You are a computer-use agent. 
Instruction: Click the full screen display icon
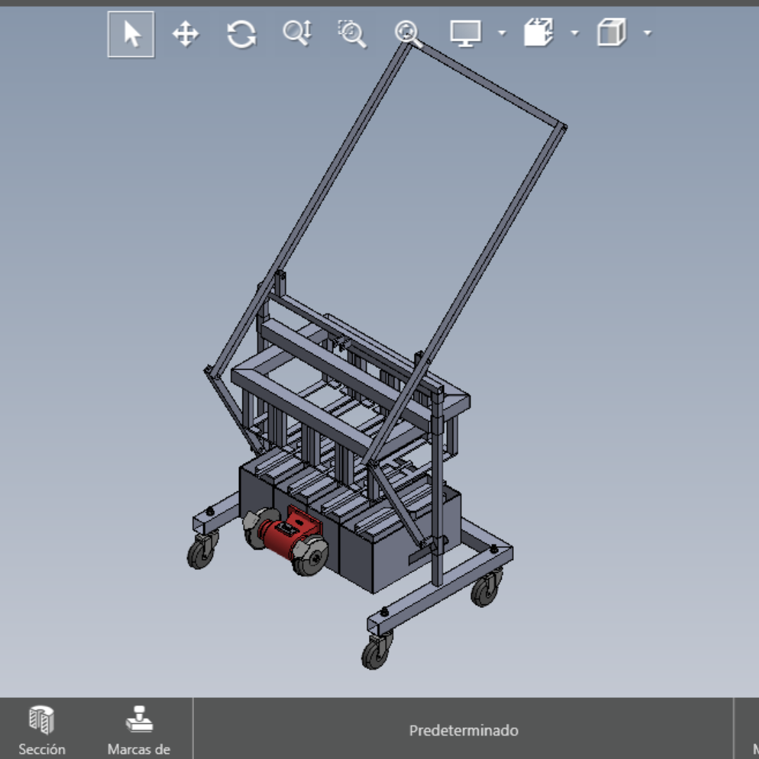464,33
